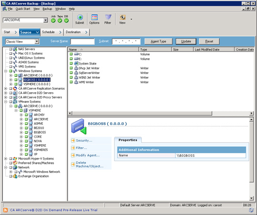Toggle the NAS Servers checkbox
The image size is (257, 215).
tap(10, 49)
